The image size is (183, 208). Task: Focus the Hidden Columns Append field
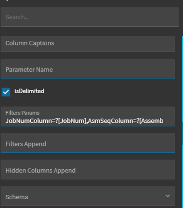pyautogui.click(x=88, y=169)
